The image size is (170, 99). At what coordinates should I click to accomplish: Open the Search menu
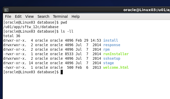43,16
